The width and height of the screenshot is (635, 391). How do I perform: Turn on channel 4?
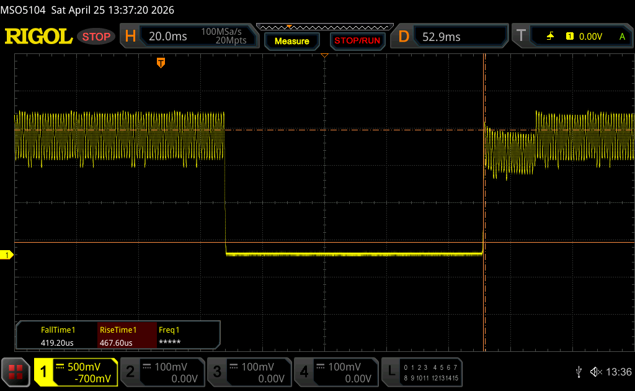pos(335,372)
